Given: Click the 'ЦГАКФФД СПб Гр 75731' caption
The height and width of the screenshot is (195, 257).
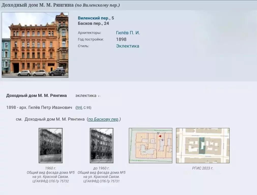Looking at the screenshot, I should pos(101,181).
